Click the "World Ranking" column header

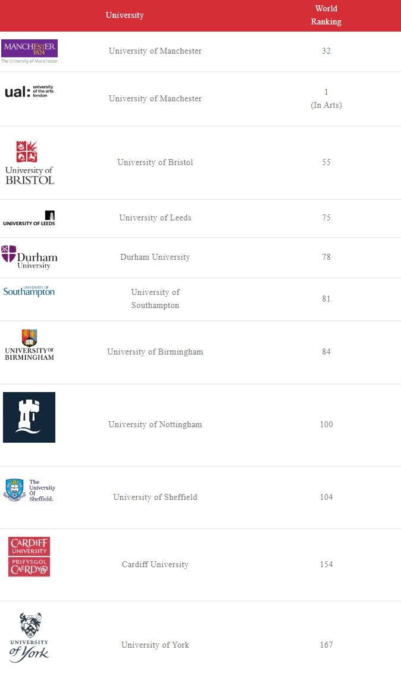pyautogui.click(x=326, y=15)
